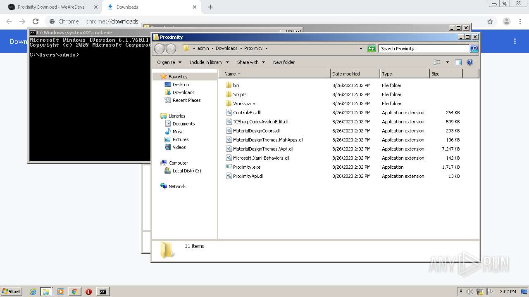Open Explorer help question mark
This screenshot has height=297, width=529.
[x=469, y=62]
